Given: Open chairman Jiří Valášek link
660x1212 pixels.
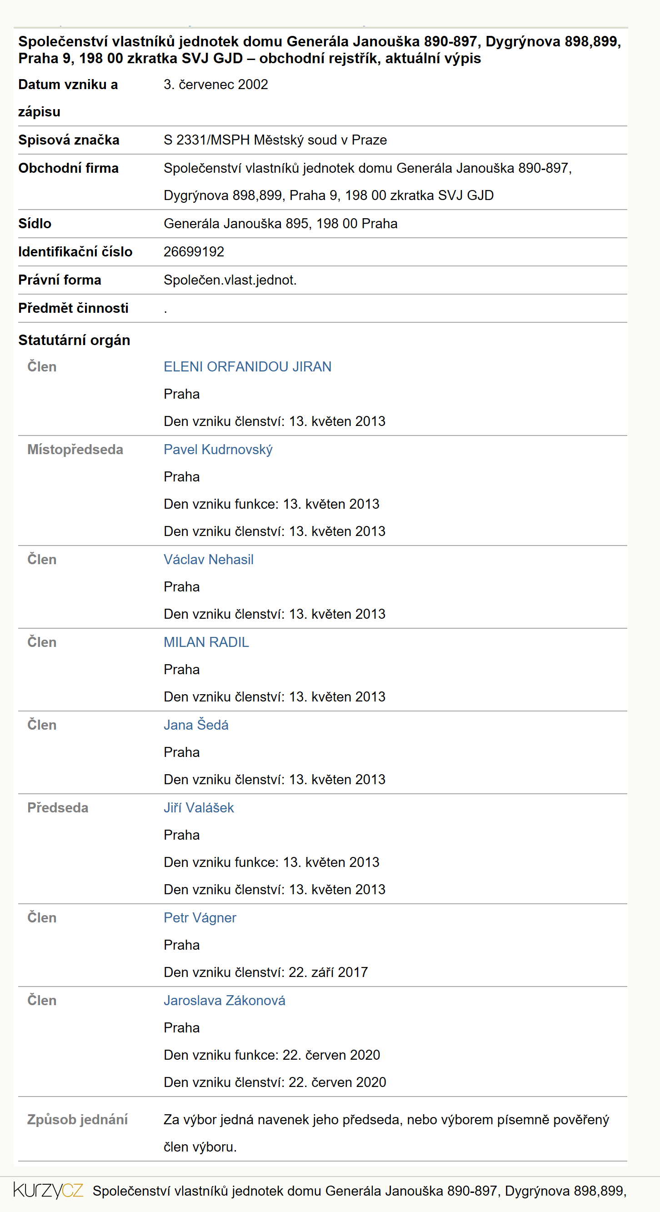Looking at the screenshot, I should point(199,807).
